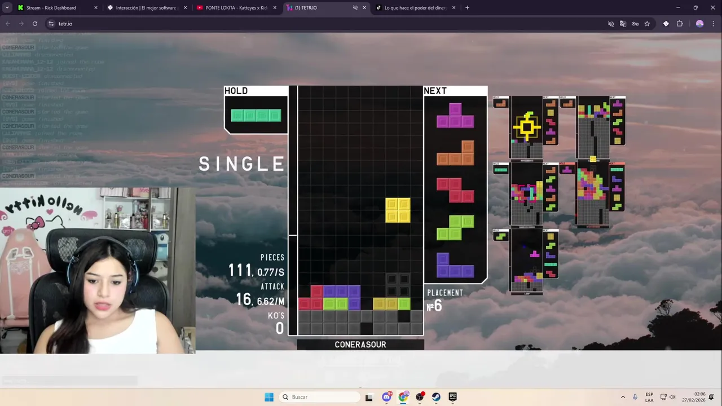Select the opponent board with yellow target marker
The image size is (722, 406).
click(527, 127)
